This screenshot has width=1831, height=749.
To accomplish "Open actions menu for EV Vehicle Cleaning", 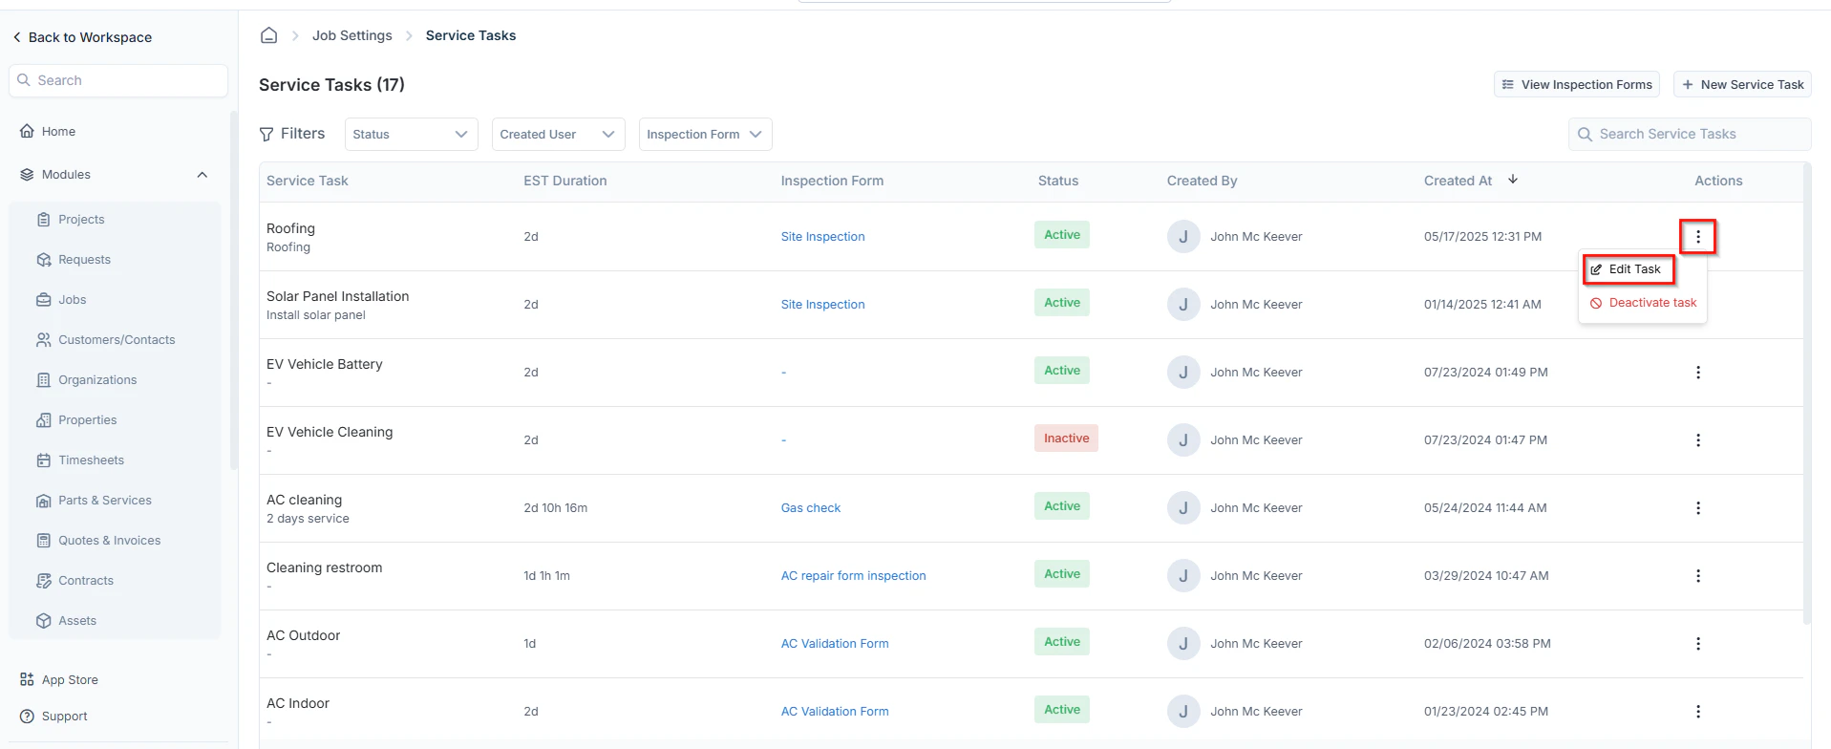I will coord(1697,440).
